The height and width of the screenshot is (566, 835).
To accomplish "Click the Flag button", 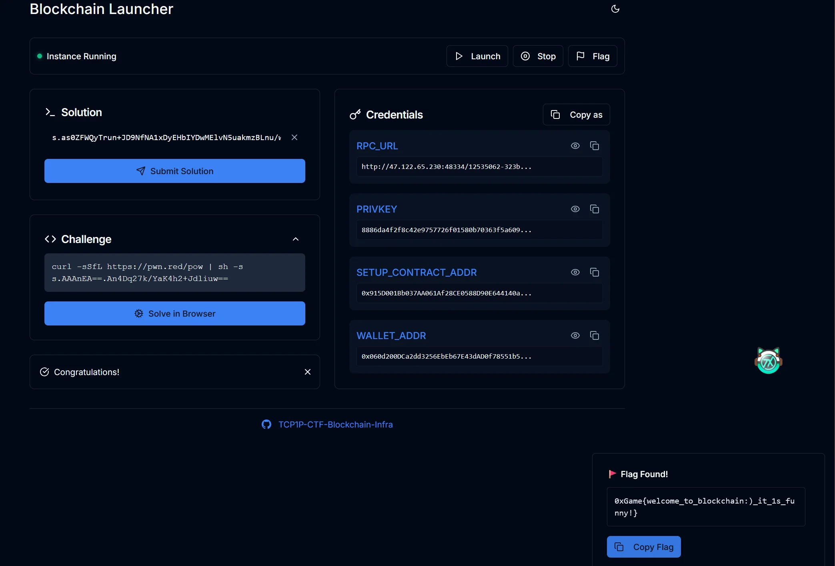I will (x=592, y=56).
